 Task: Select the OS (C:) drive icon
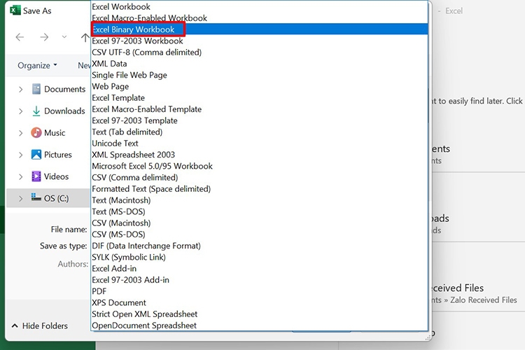[36, 197]
